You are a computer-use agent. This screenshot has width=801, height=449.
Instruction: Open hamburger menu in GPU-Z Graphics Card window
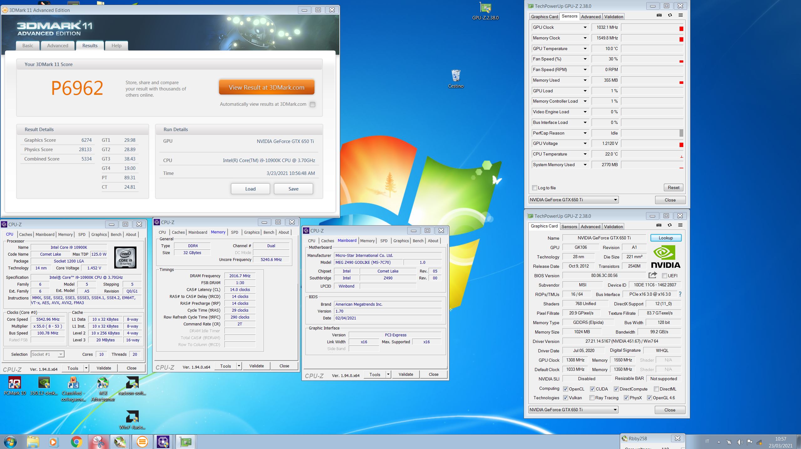click(x=680, y=225)
